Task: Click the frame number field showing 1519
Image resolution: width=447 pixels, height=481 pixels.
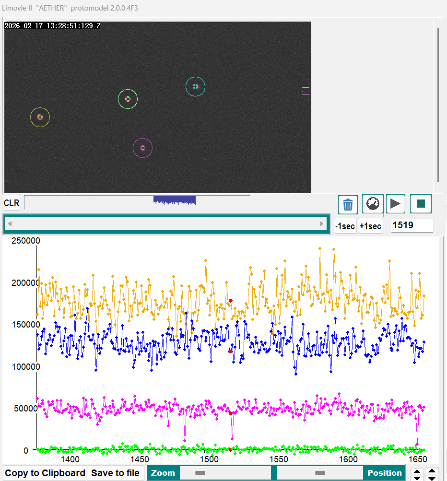Action: click(x=412, y=225)
